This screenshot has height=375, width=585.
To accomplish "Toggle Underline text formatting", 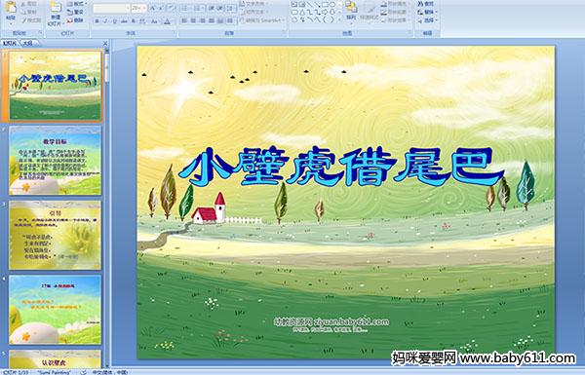I will [x=115, y=21].
